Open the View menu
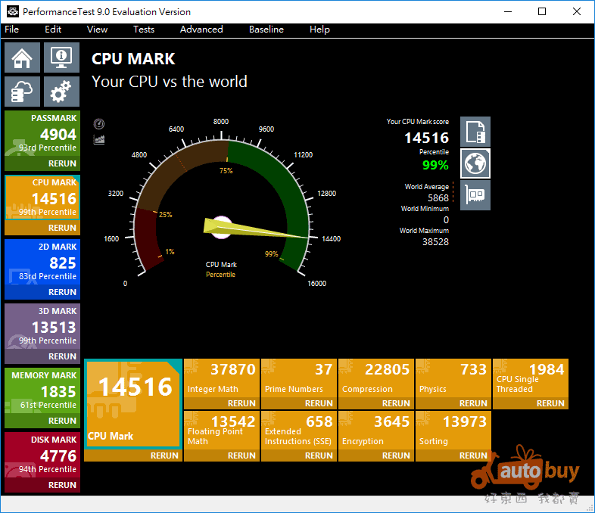This screenshot has height=513, width=595. (97, 30)
